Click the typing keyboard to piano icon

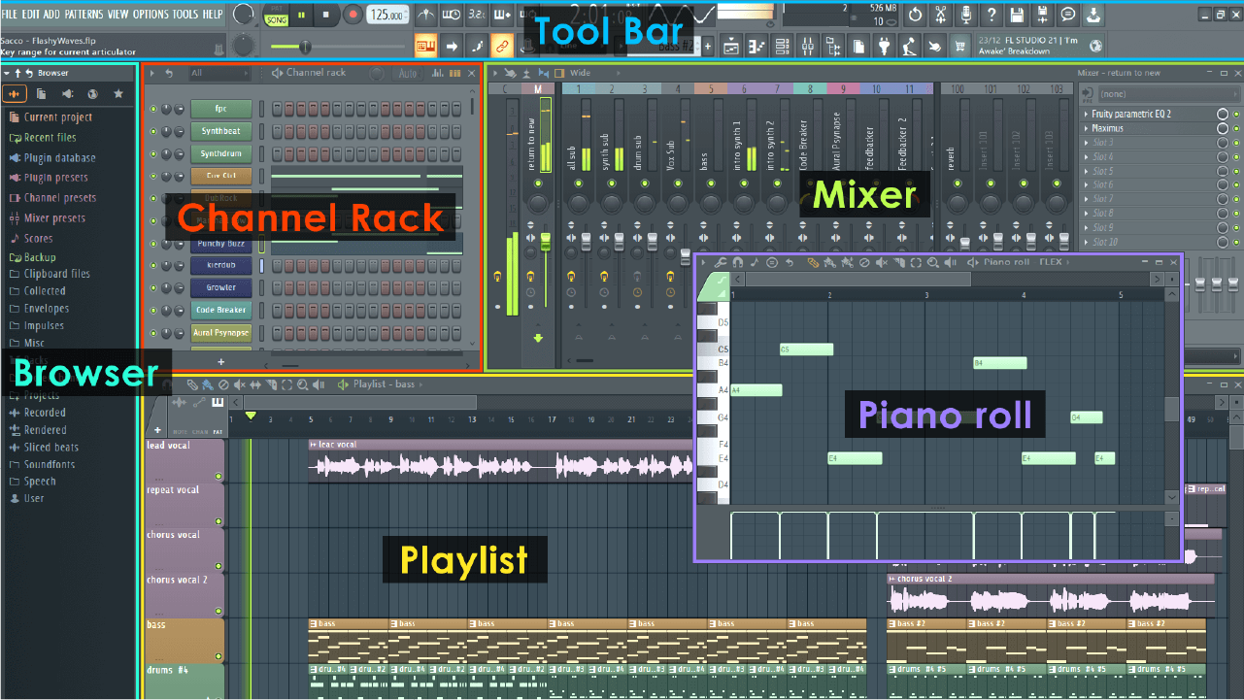point(425,46)
